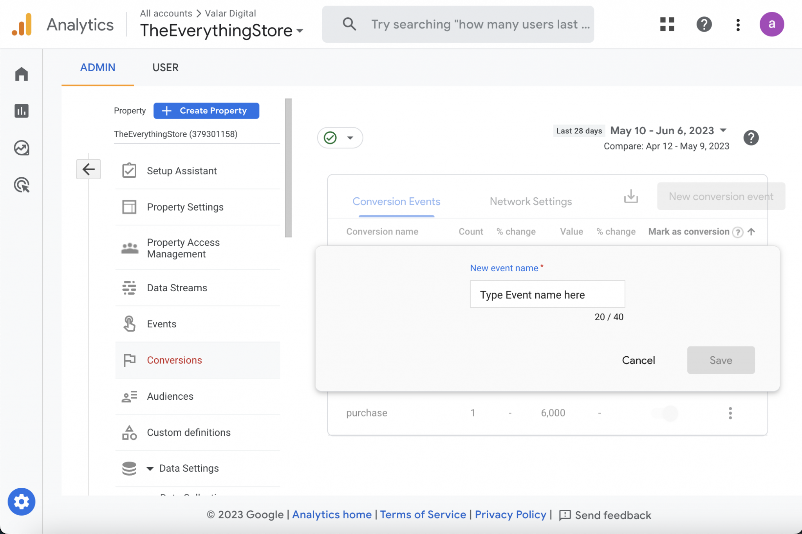Open the green checkmark status dropdown
Viewport: 802px width, 534px height.
[340, 138]
